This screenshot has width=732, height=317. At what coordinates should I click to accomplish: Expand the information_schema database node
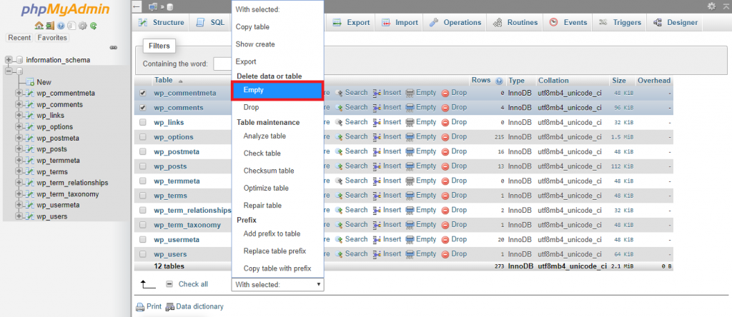click(9, 60)
